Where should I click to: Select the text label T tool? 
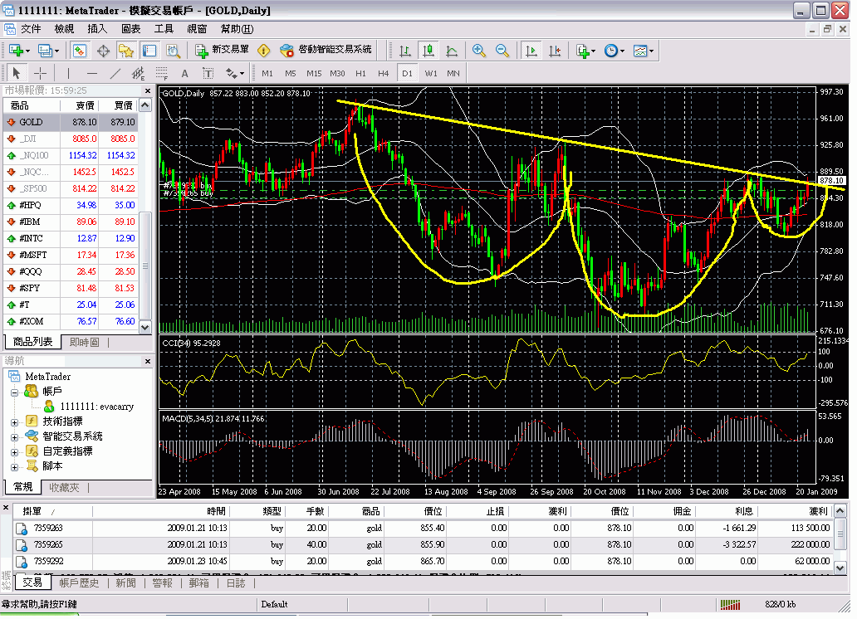point(208,73)
